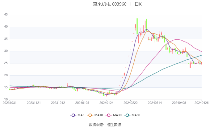Click y-axis value label 25
This screenshot has width=210, height=127.
pos(6,63)
